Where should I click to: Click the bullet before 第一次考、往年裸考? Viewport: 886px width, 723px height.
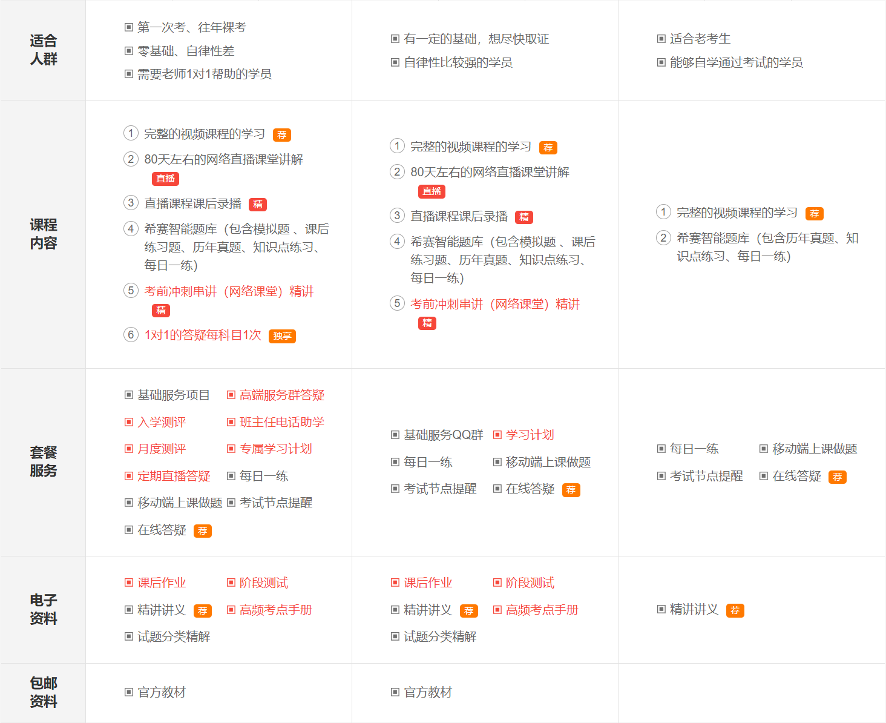pyautogui.click(x=128, y=27)
